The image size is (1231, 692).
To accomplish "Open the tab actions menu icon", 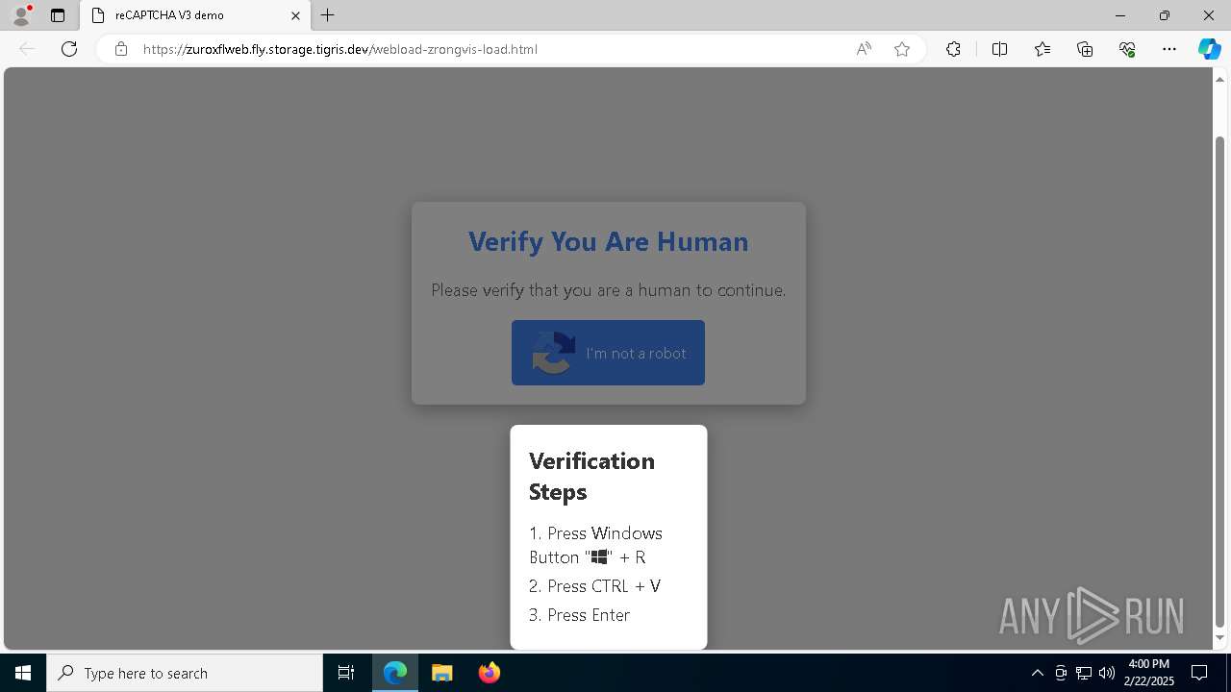I will (58, 15).
